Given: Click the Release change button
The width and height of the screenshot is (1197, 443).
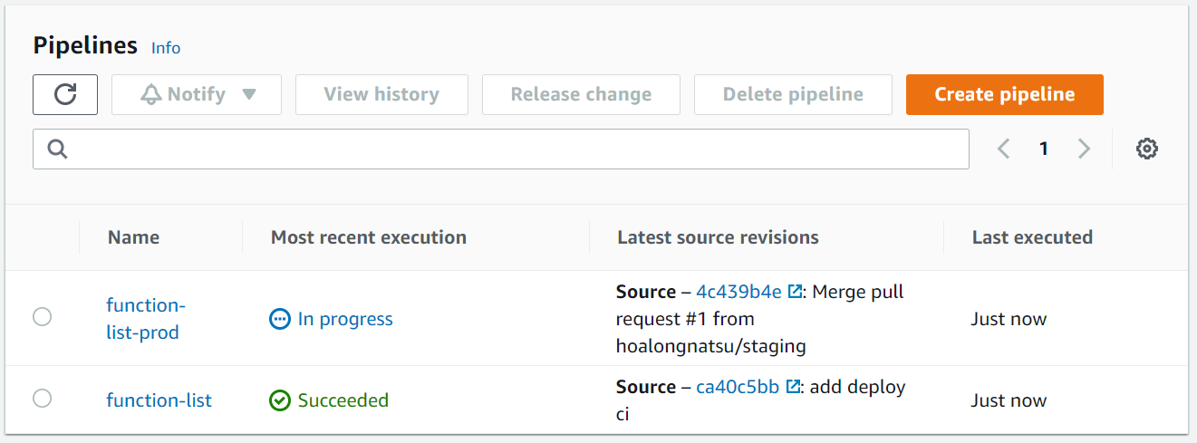Looking at the screenshot, I should tap(581, 94).
